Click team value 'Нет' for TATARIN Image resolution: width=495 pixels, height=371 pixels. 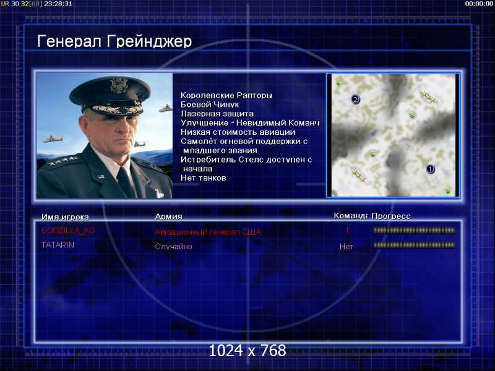346,247
